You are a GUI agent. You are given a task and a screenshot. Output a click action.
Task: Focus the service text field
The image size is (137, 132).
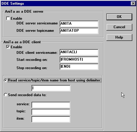(51, 105)
